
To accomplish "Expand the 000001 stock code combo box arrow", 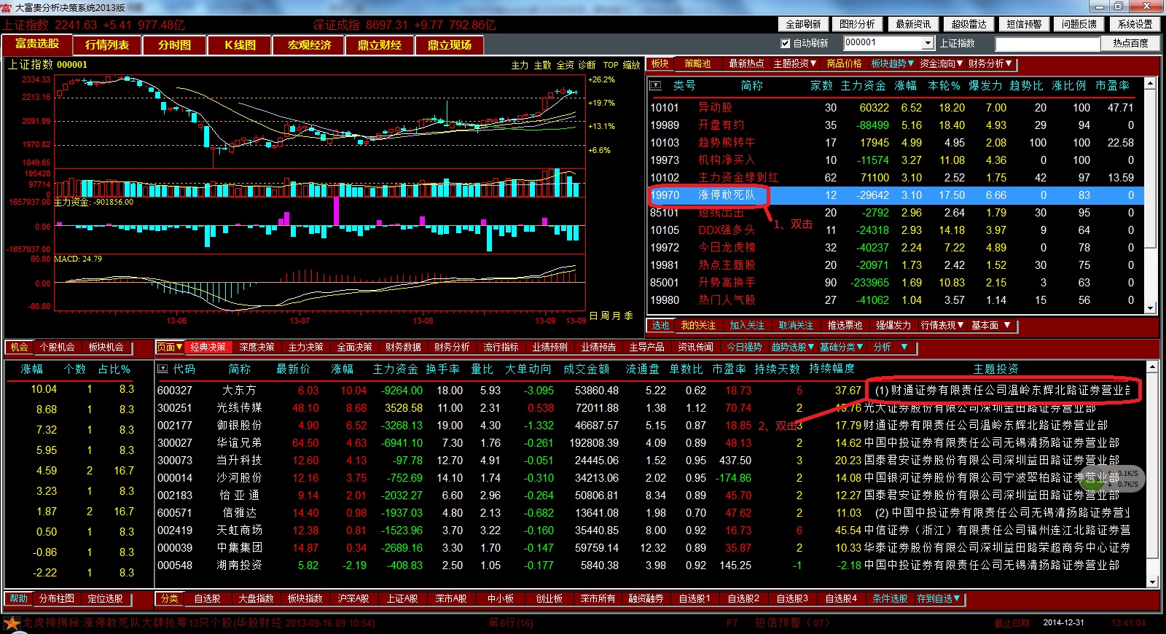I will click(928, 44).
